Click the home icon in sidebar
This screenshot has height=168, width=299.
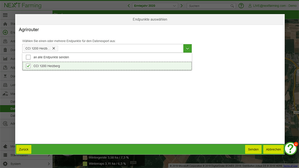(5, 24)
